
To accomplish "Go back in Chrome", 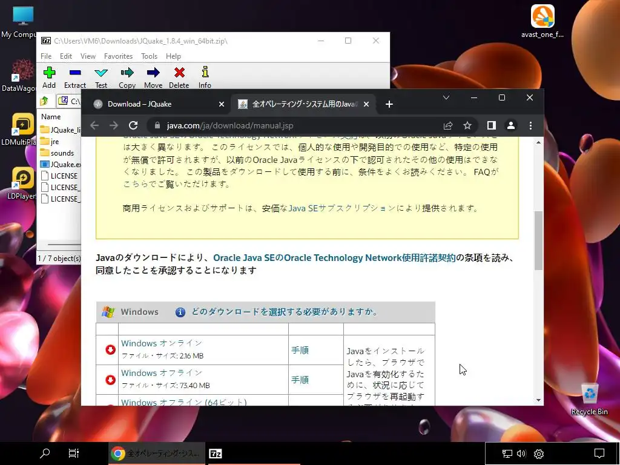I will click(x=94, y=125).
